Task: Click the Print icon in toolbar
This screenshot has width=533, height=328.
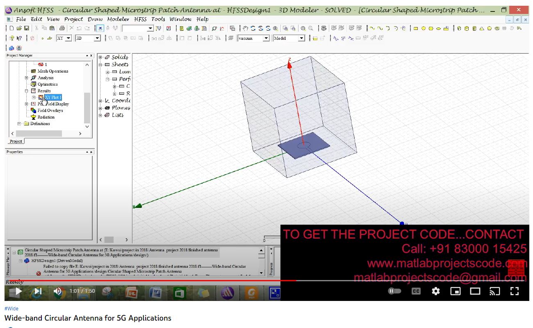Action: pyautogui.click(x=62, y=28)
